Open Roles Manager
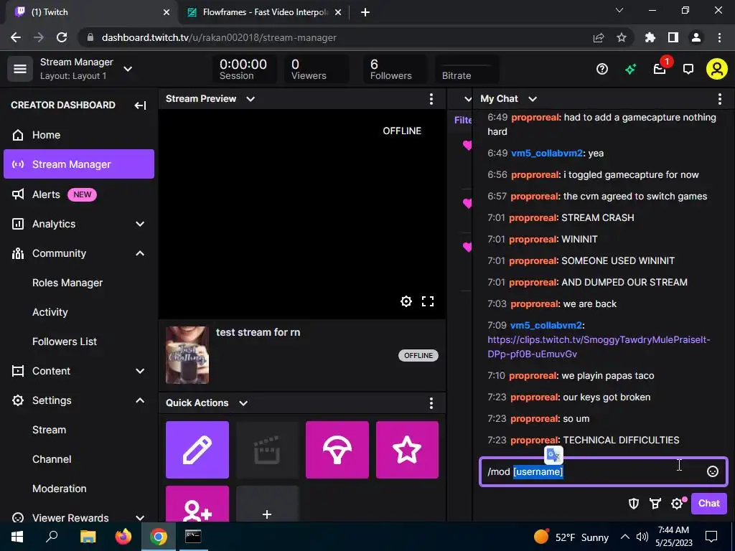Image resolution: width=735 pixels, height=551 pixels. pyautogui.click(x=67, y=283)
